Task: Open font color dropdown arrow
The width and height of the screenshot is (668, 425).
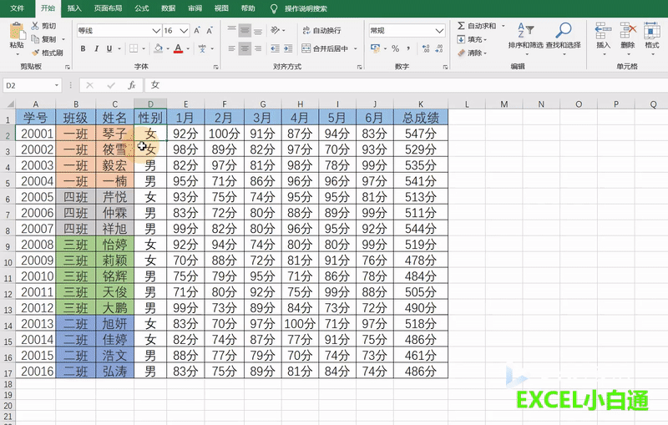Action: point(188,49)
